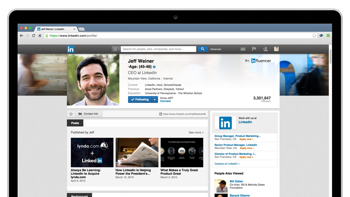Screen dimensions: 350x197
Task: Click Bill Gates profile photo
Action: click(x=221, y=186)
